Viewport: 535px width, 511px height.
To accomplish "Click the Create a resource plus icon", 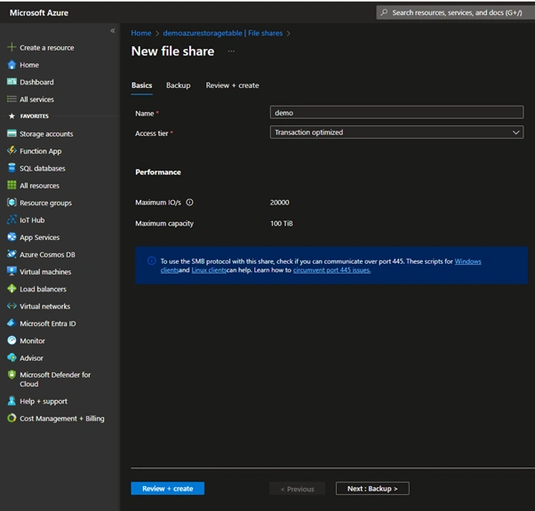I will [12, 47].
